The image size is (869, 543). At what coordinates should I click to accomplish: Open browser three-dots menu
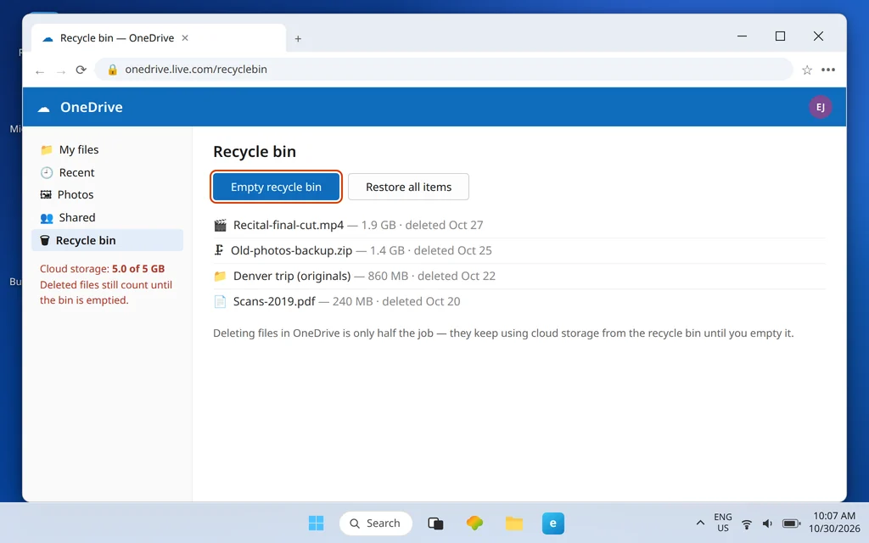pyautogui.click(x=828, y=70)
